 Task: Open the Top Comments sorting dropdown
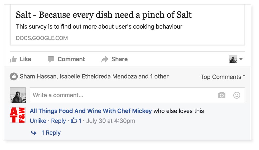(x=223, y=77)
